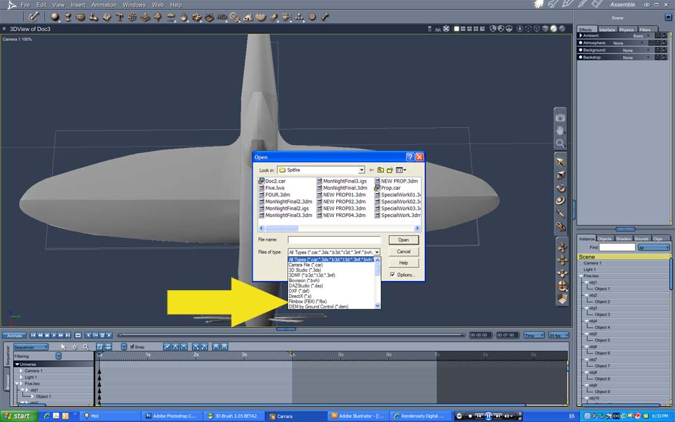Collapse the Universe node in sequencer
Viewport: 675px width, 422px height.
18,364
